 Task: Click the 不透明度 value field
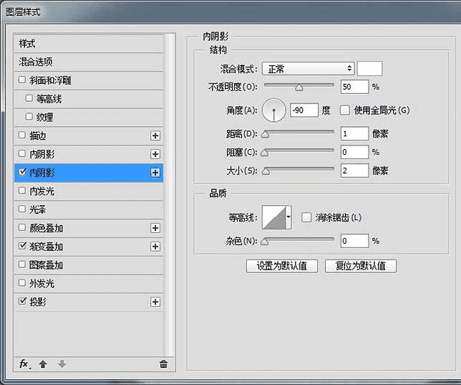[354, 87]
